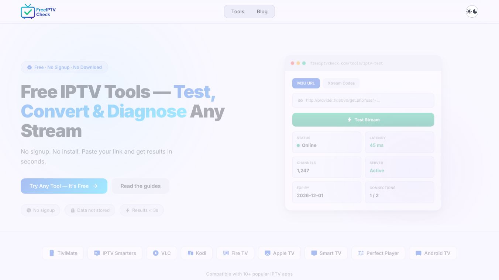Select the TiviMate chip label
499x280 pixels.
(68, 253)
